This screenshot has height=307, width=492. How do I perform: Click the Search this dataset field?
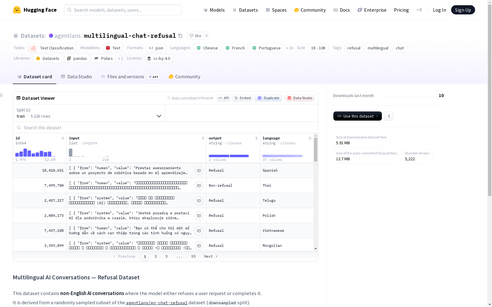point(165,127)
